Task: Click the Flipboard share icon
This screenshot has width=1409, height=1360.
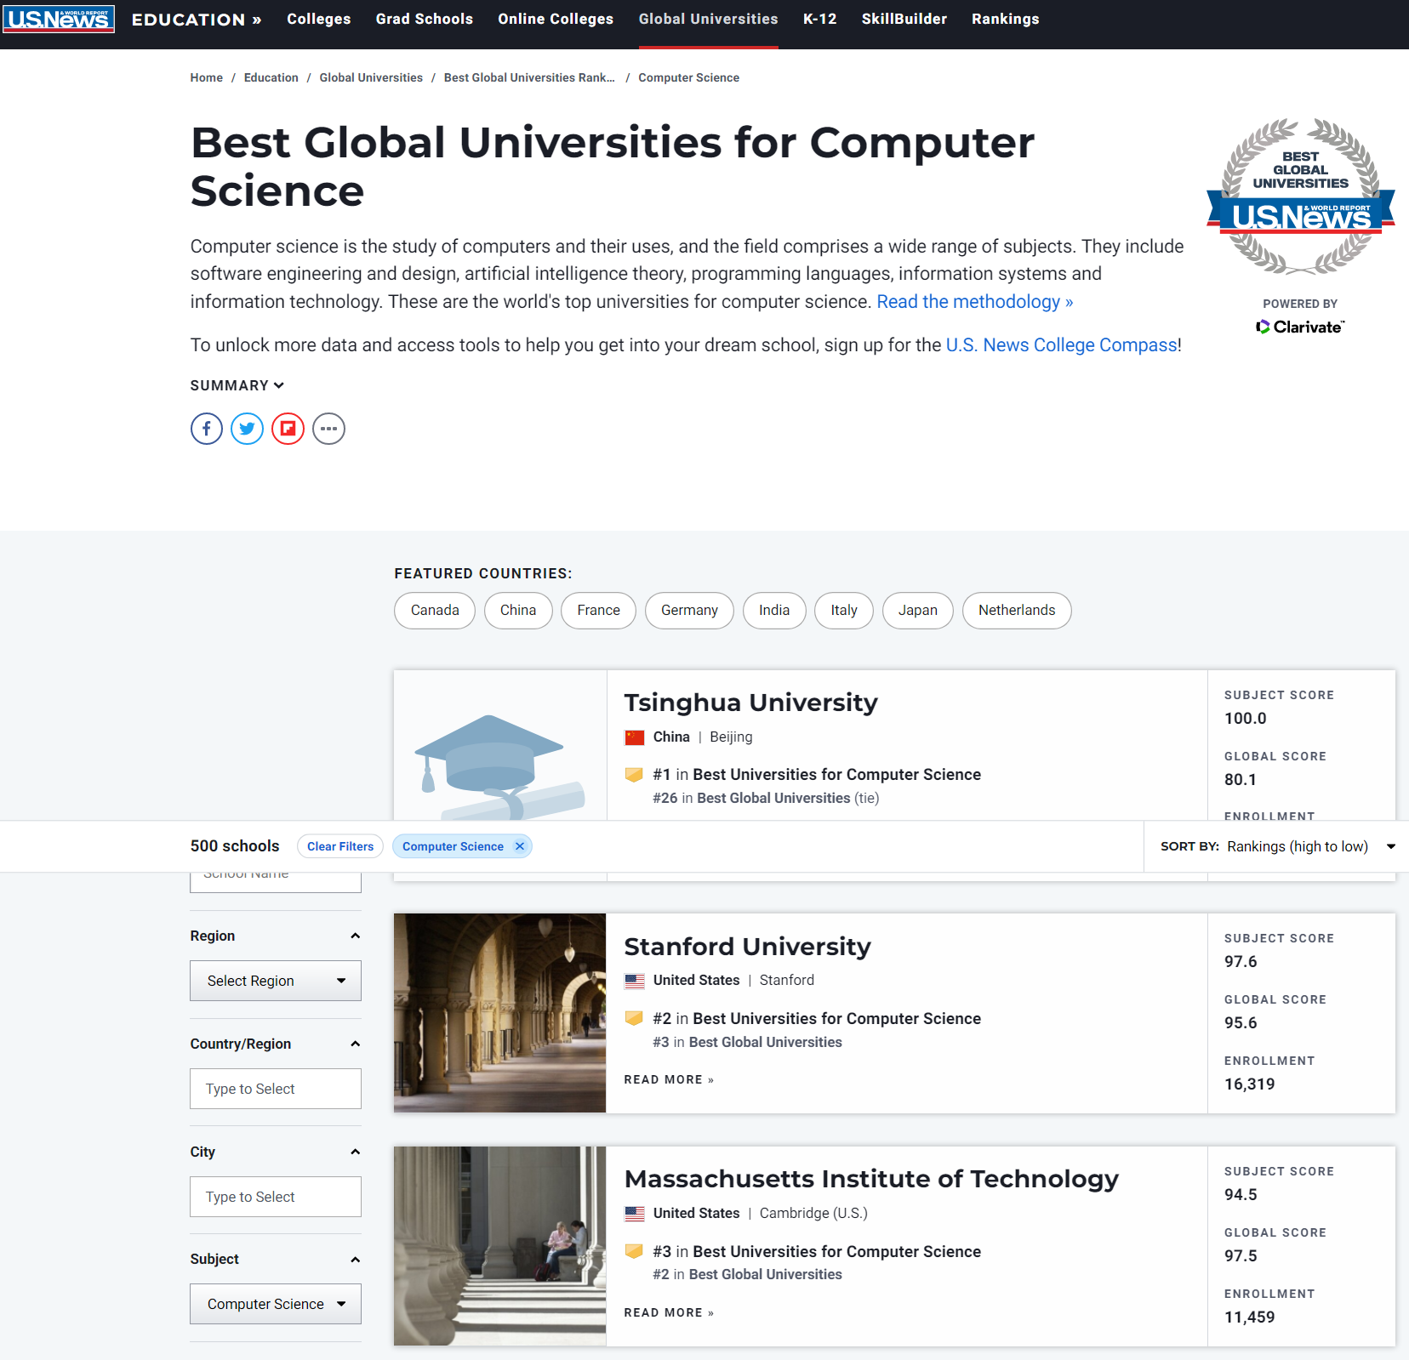Action: tap(288, 429)
